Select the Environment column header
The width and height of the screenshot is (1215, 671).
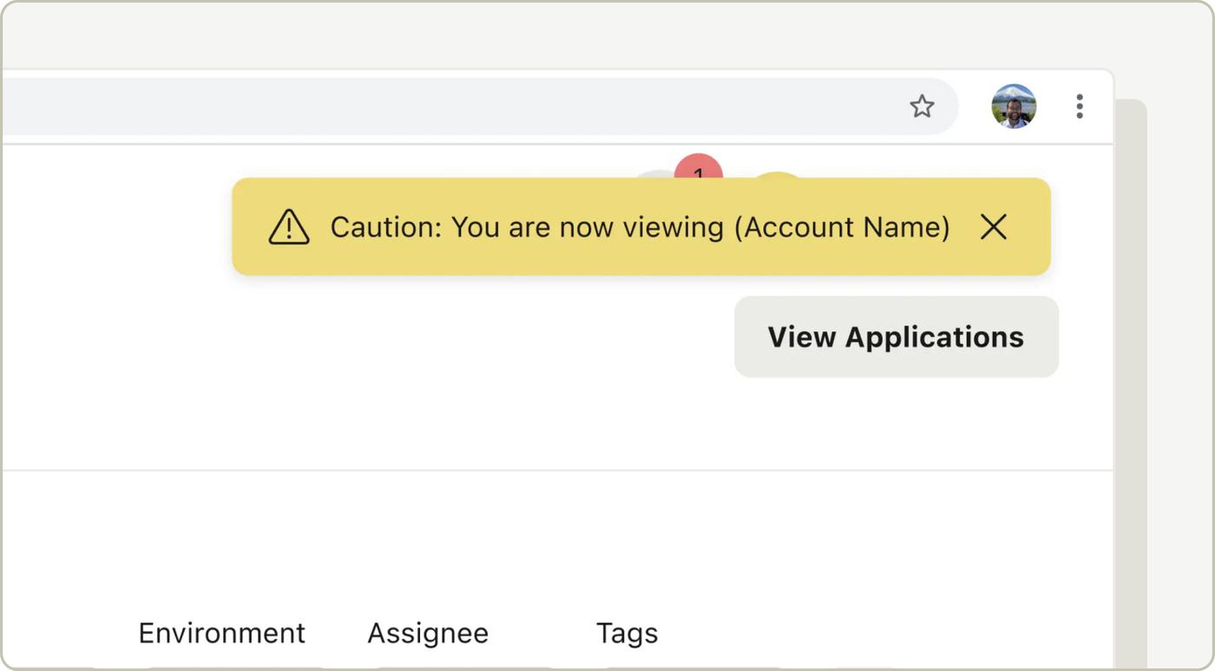click(221, 633)
